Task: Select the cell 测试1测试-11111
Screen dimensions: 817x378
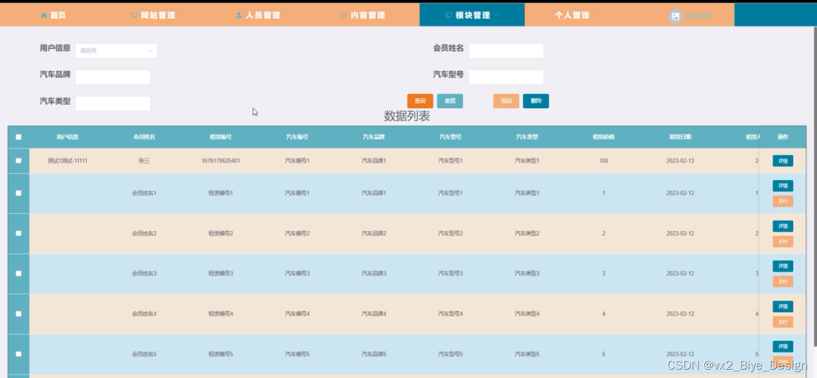Action: tap(68, 161)
